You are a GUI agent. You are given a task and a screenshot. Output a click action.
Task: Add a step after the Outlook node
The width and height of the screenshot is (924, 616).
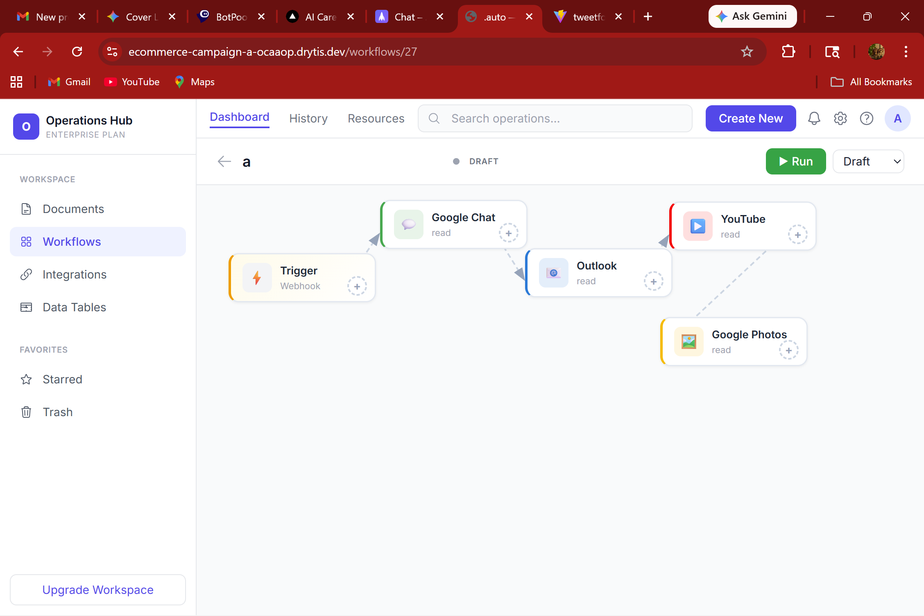654,281
